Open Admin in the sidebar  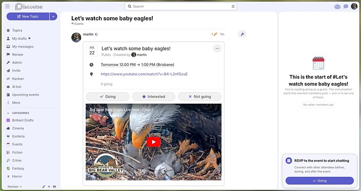click(x=17, y=62)
